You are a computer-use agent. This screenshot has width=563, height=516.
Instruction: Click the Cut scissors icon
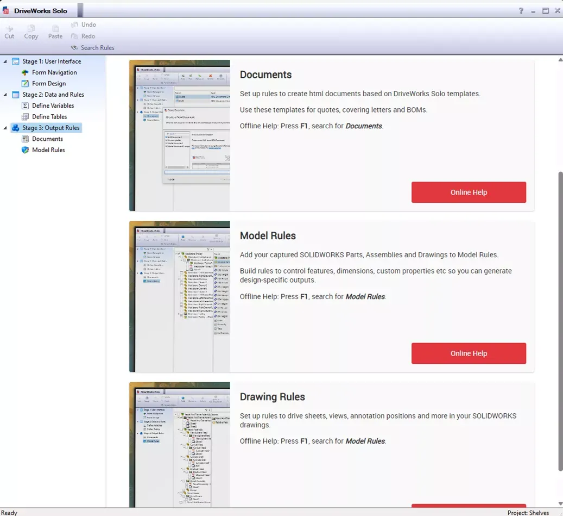9,28
